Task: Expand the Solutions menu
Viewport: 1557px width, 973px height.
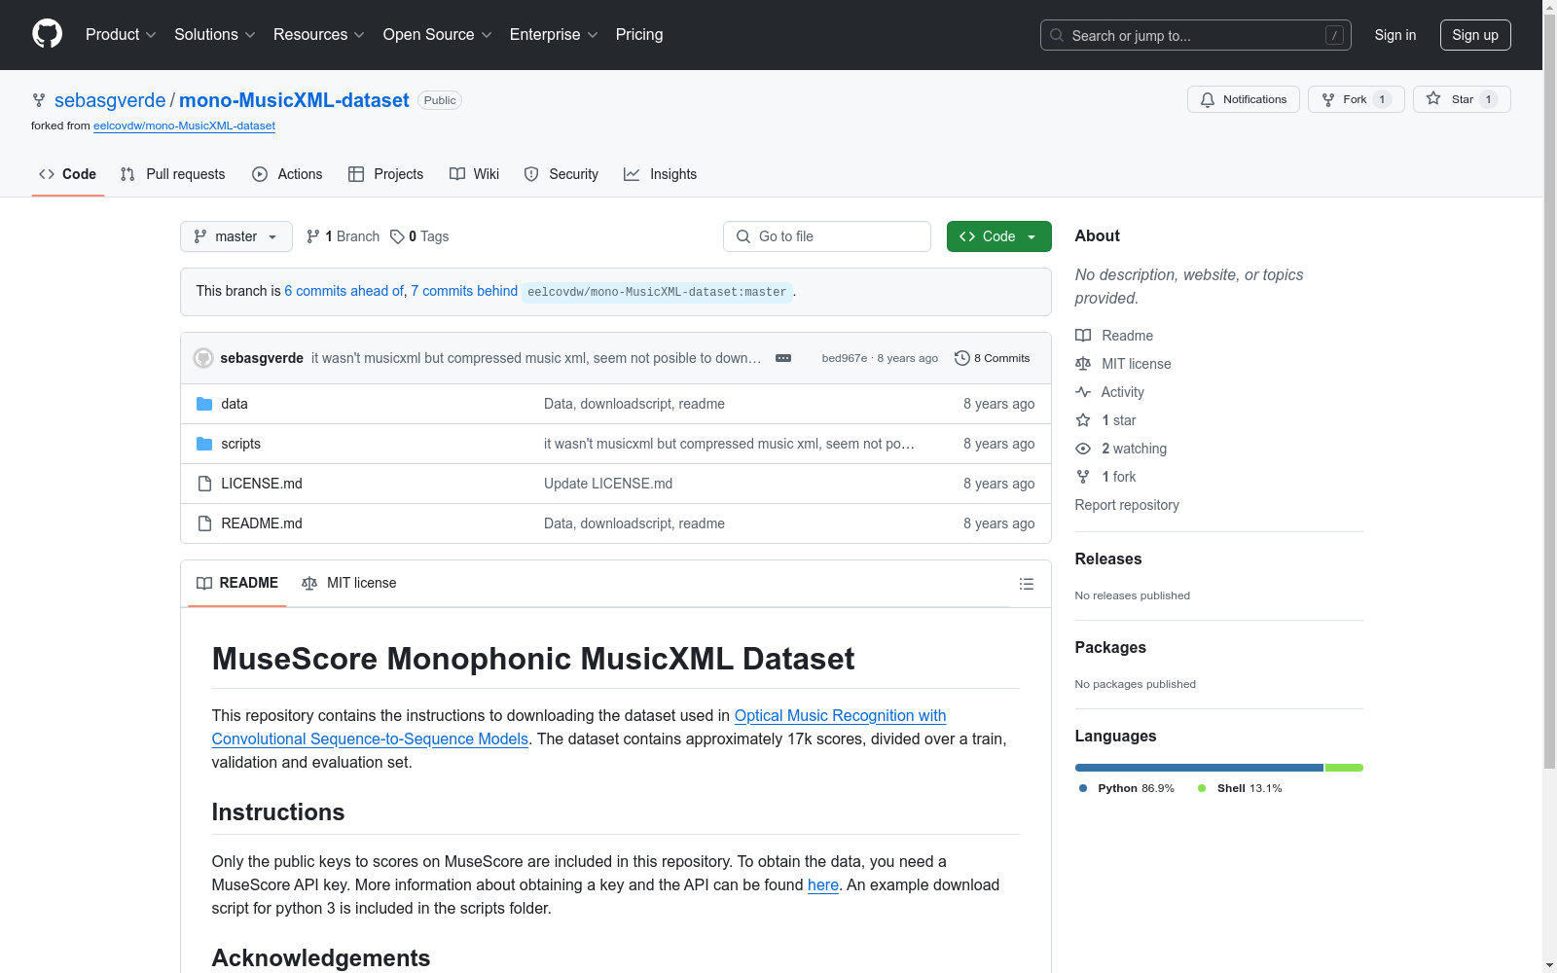Action: [215, 35]
